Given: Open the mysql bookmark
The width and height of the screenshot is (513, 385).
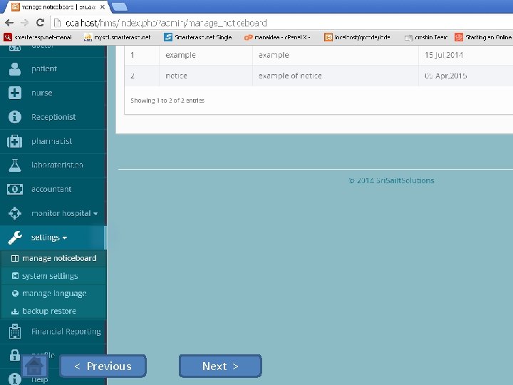Looking at the screenshot, I should [117, 37].
